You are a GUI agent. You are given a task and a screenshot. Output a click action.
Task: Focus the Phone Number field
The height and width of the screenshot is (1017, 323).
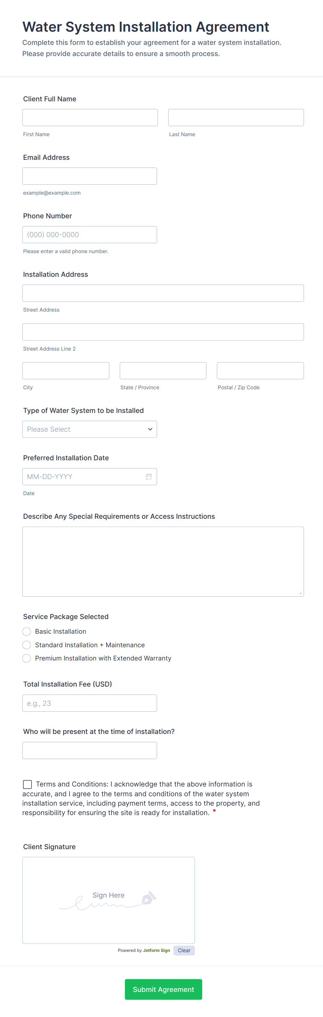point(89,235)
